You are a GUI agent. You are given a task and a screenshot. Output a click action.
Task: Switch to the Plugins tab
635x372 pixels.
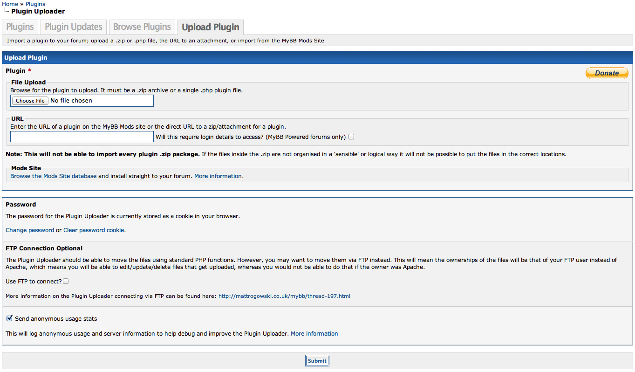[20, 27]
